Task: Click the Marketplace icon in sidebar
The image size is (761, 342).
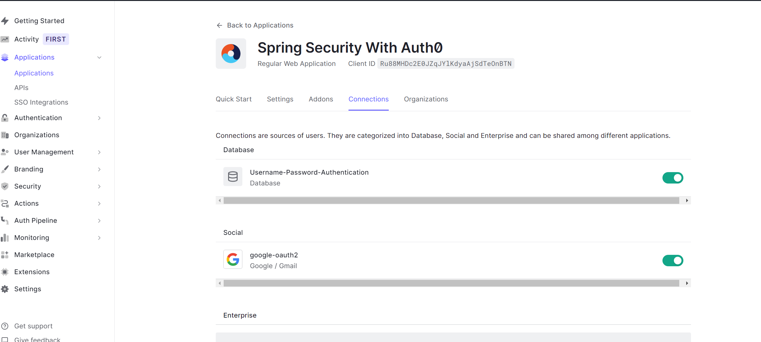Action: pos(5,255)
